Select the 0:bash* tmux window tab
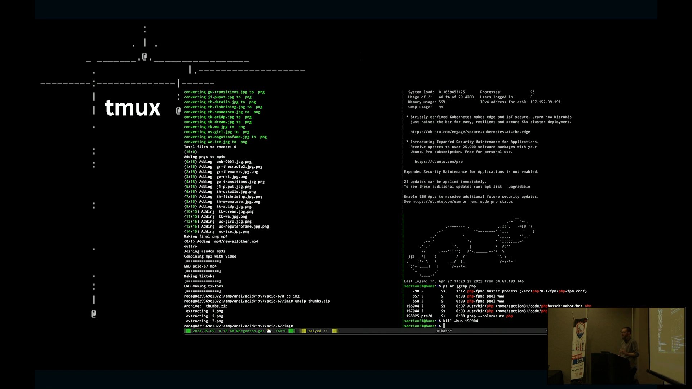The image size is (692, 389). [x=444, y=331]
